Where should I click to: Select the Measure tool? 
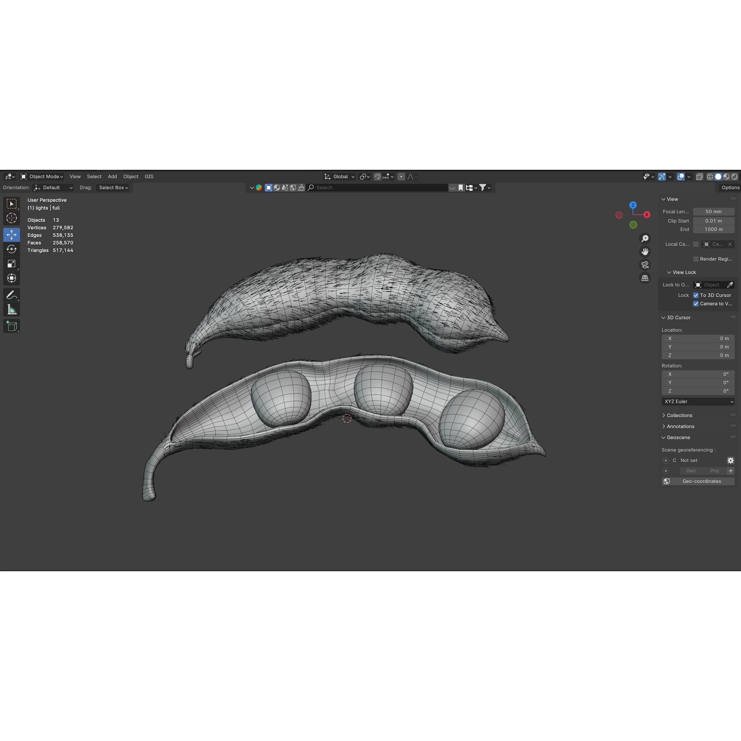(x=11, y=309)
